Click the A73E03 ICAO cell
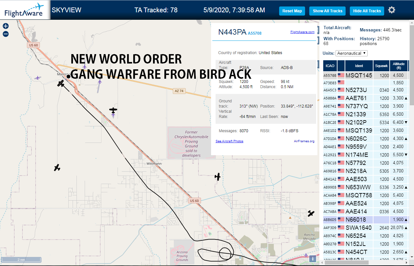 tap(330, 83)
